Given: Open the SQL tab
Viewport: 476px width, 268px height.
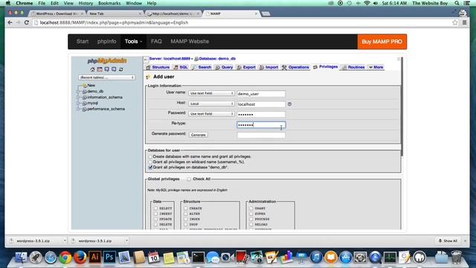Looking at the screenshot, I should pyautogui.click(x=181, y=67).
